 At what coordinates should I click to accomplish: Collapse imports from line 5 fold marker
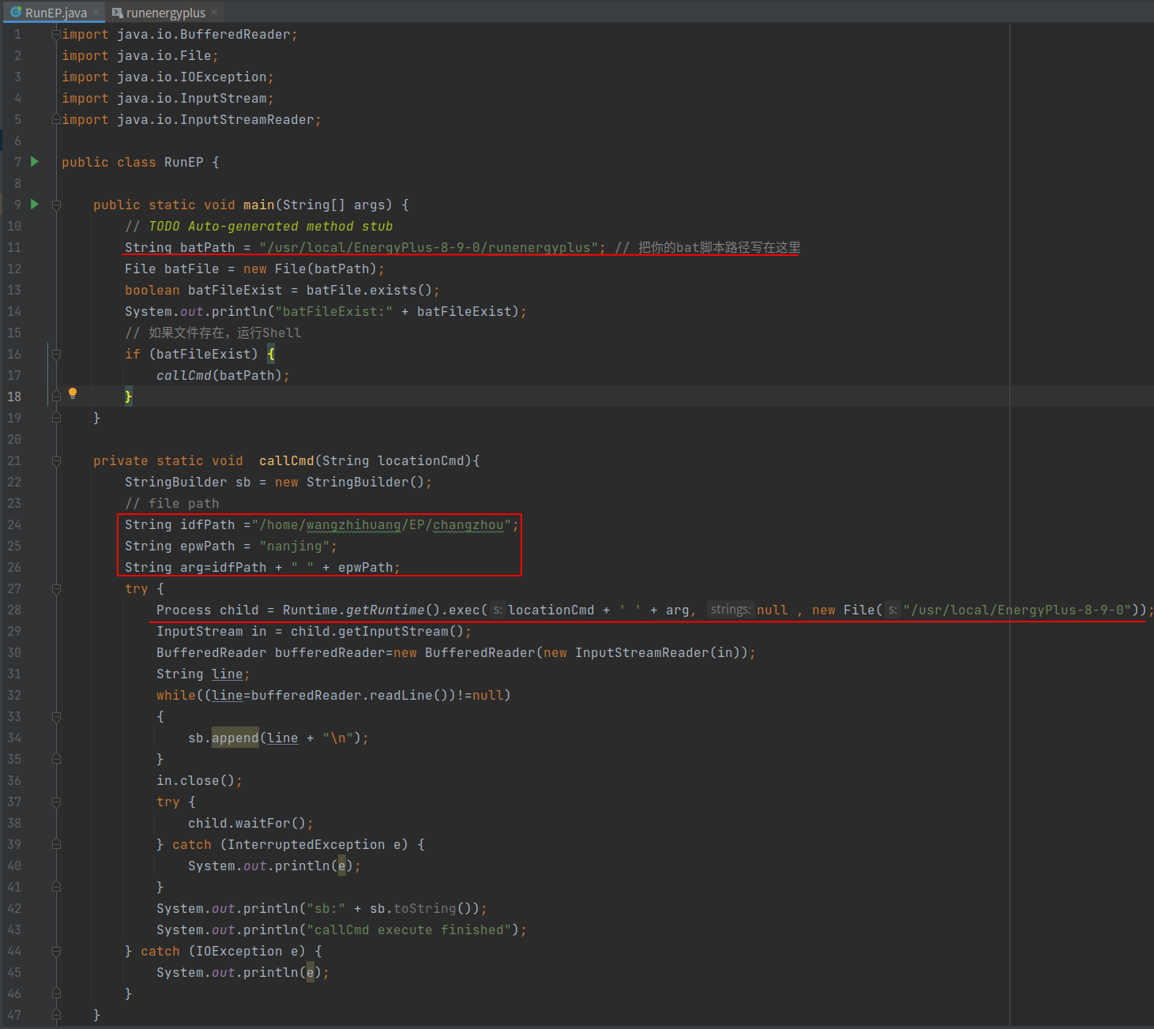pos(56,119)
